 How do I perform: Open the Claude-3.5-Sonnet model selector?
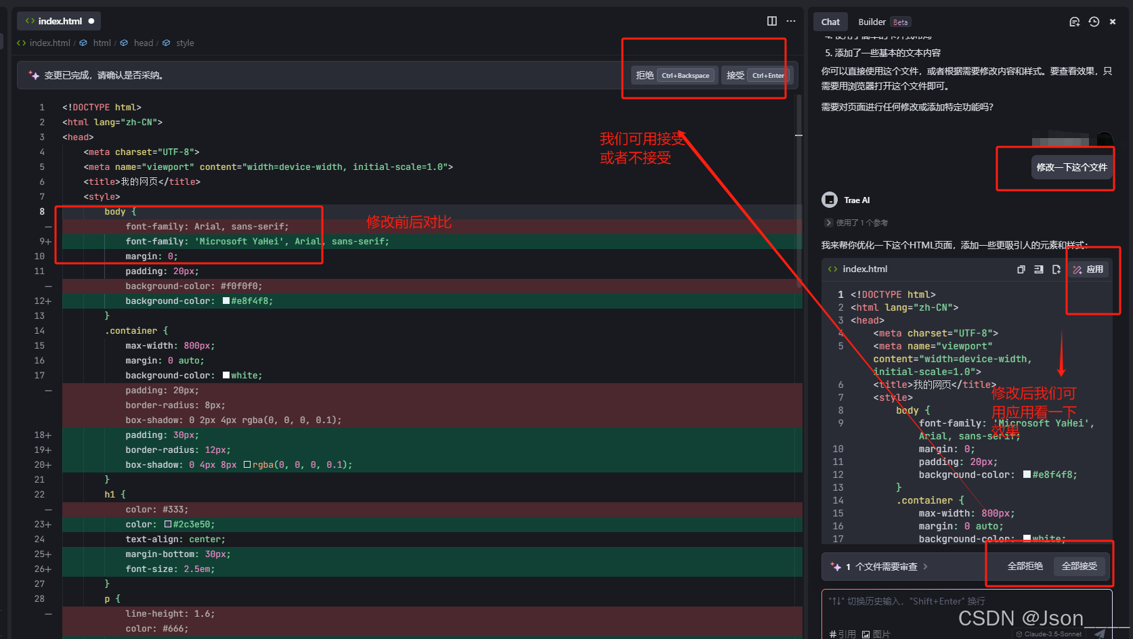point(1049,634)
